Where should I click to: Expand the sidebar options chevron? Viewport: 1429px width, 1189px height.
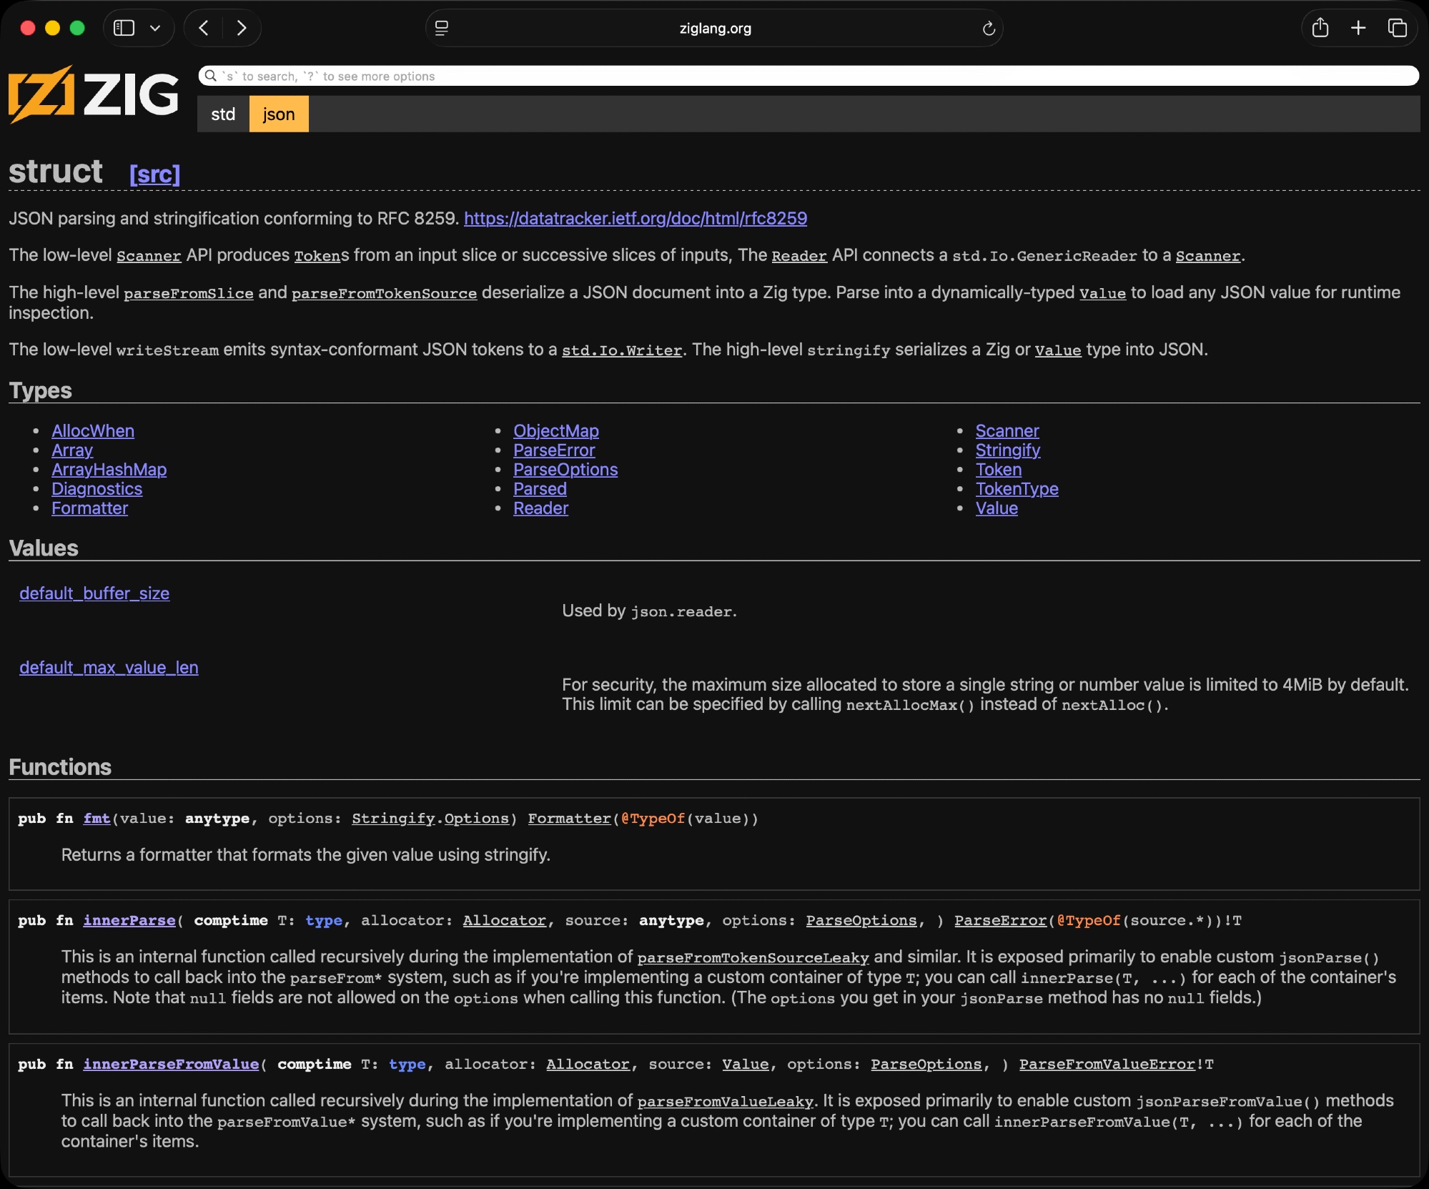(x=155, y=28)
